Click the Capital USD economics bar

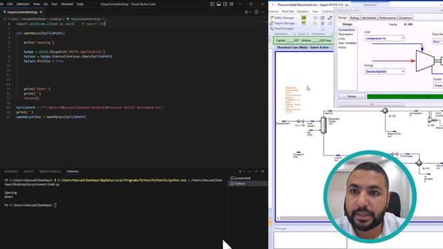(304, 40)
